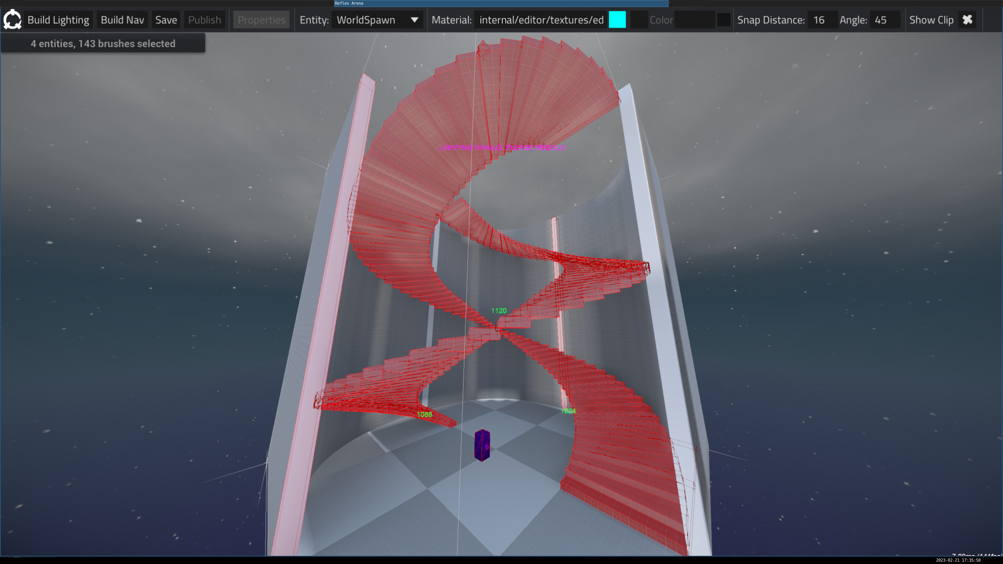The width and height of the screenshot is (1003, 564).
Task: Open the Properties panel
Action: 261,20
